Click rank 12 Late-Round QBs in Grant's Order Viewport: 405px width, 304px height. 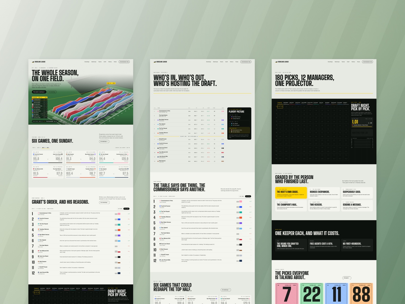pos(80,273)
